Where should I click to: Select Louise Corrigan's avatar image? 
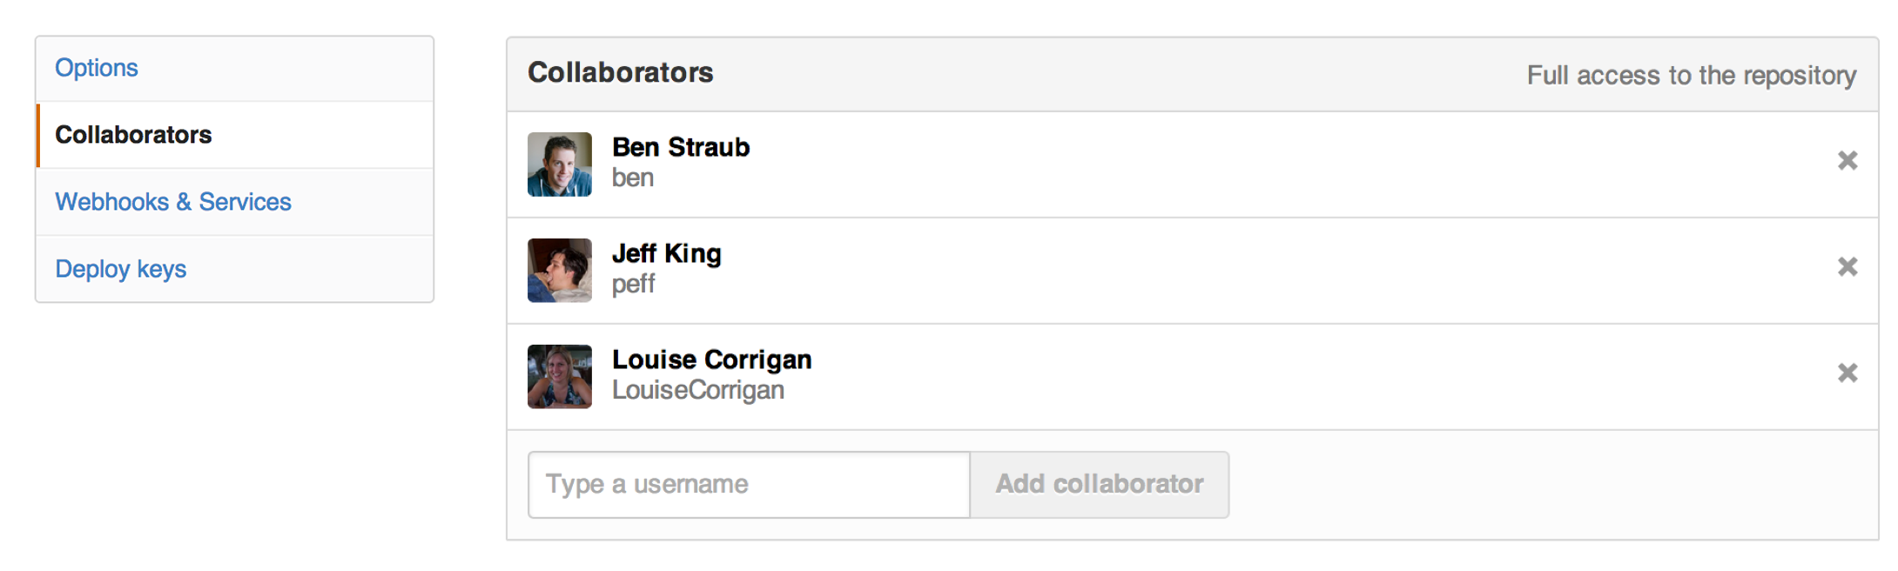(560, 377)
